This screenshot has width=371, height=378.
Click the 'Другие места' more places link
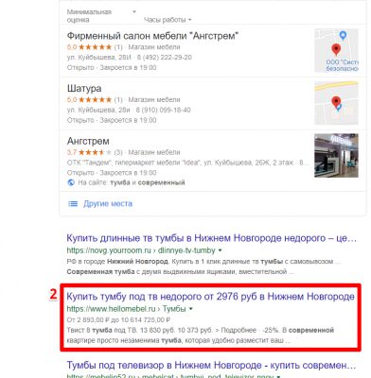[108, 204]
